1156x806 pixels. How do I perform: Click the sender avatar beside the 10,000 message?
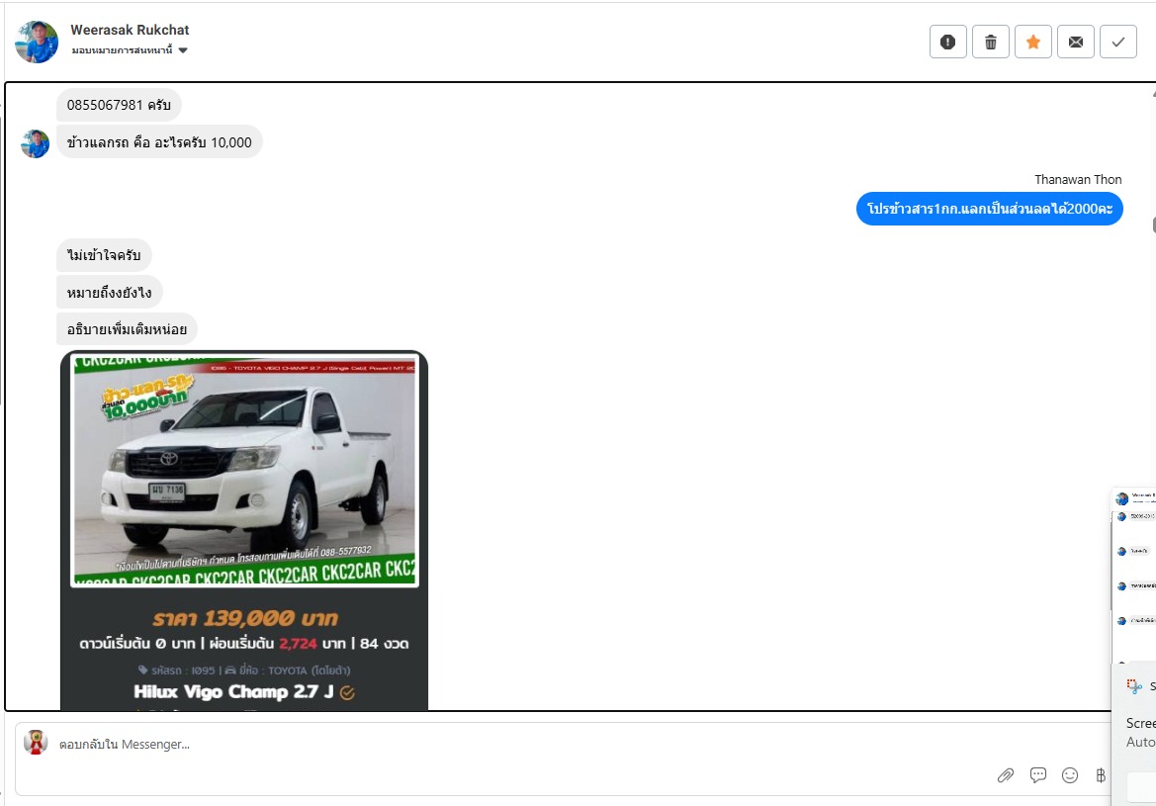(x=36, y=143)
